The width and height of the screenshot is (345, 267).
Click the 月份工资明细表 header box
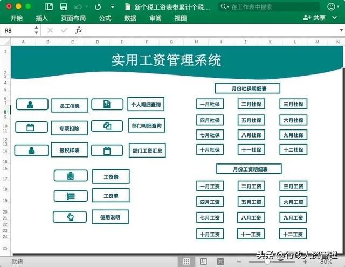click(x=249, y=169)
